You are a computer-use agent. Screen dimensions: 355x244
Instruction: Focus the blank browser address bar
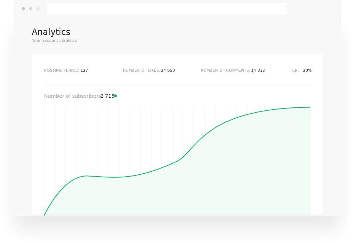tap(167, 9)
